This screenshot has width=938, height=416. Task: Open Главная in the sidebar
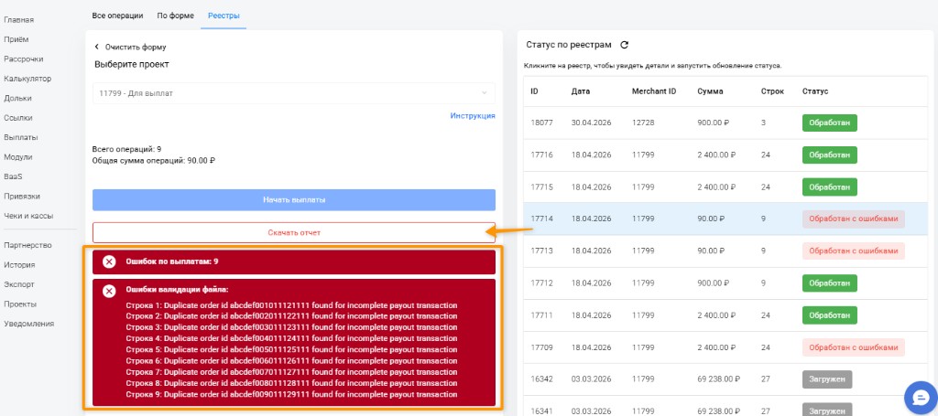19,20
